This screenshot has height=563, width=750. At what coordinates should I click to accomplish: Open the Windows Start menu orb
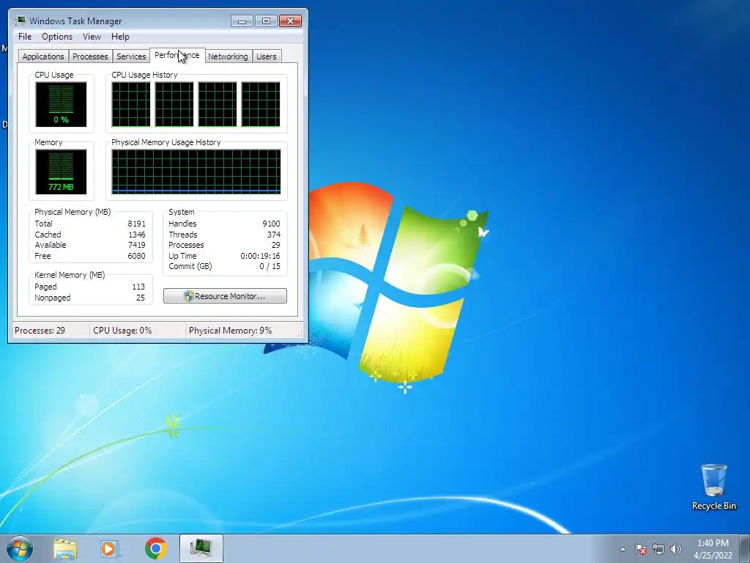(x=20, y=548)
